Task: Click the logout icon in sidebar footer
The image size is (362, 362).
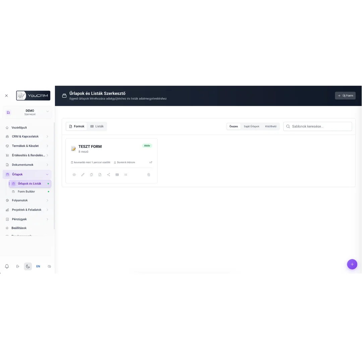Action: [17, 266]
